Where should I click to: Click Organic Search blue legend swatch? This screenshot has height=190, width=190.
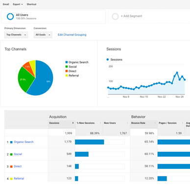[67, 62]
